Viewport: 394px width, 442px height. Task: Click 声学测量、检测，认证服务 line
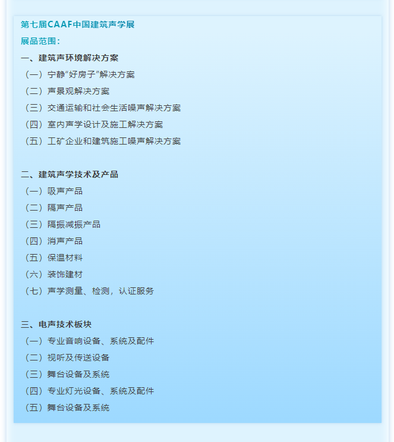pyautogui.click(x=100, y=291)
